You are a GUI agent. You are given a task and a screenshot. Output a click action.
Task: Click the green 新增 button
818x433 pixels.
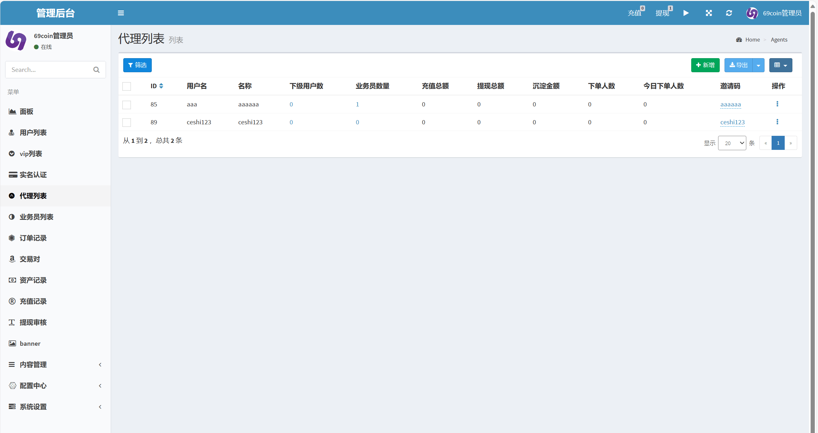705,65
